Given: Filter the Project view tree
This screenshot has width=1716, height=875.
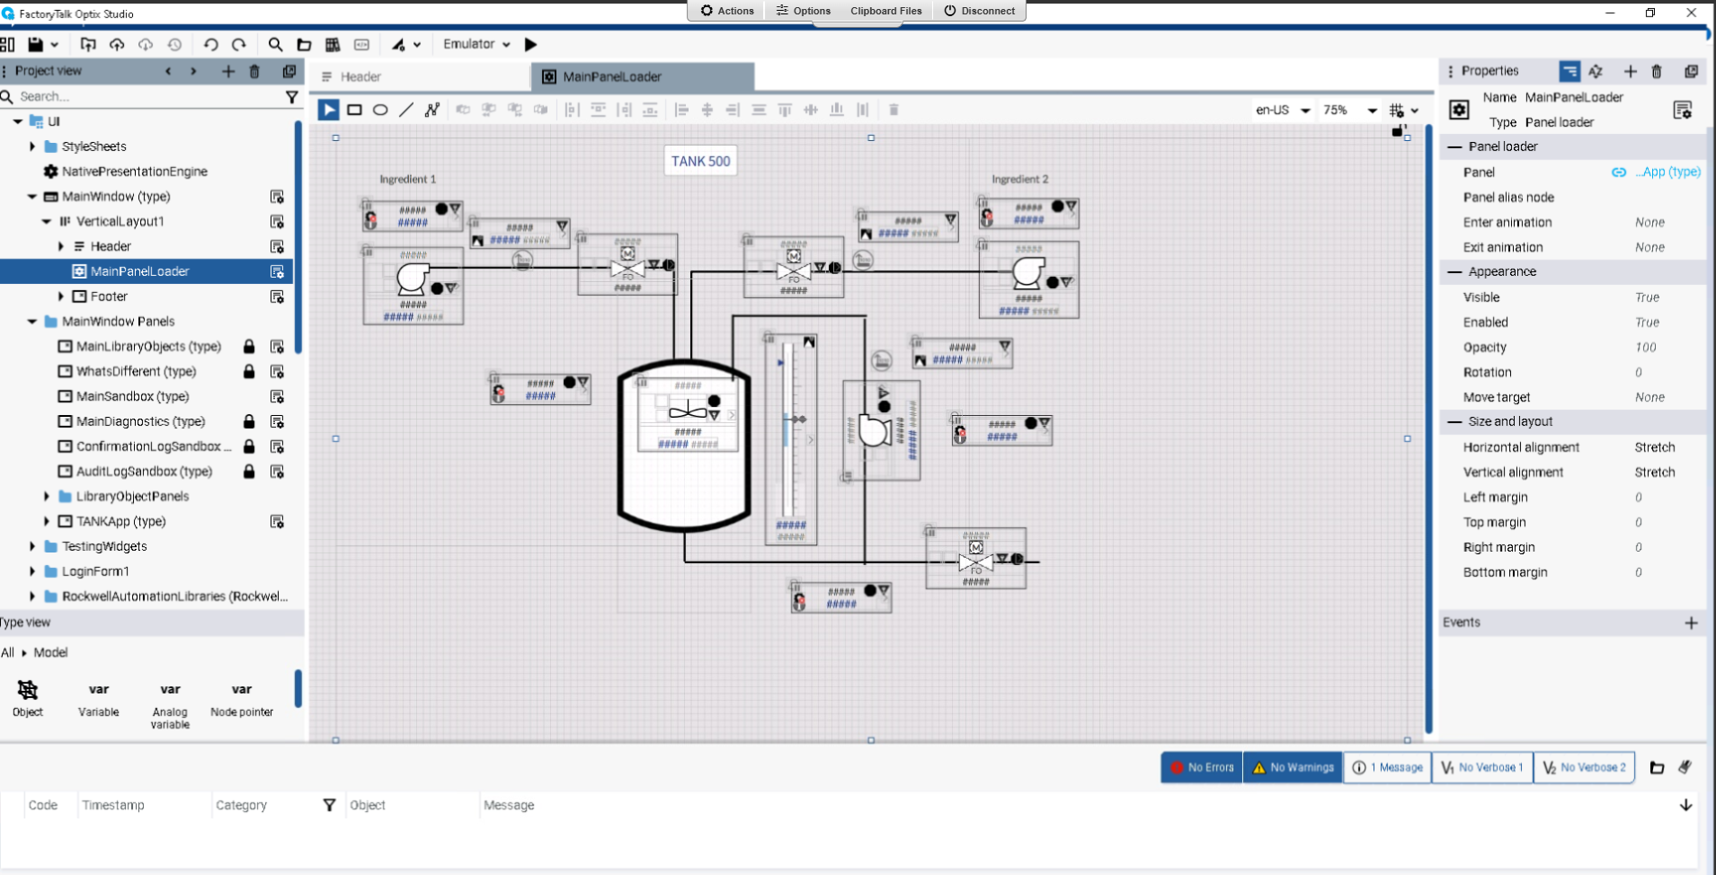Looking at the screenshot, I should point(291,96).
